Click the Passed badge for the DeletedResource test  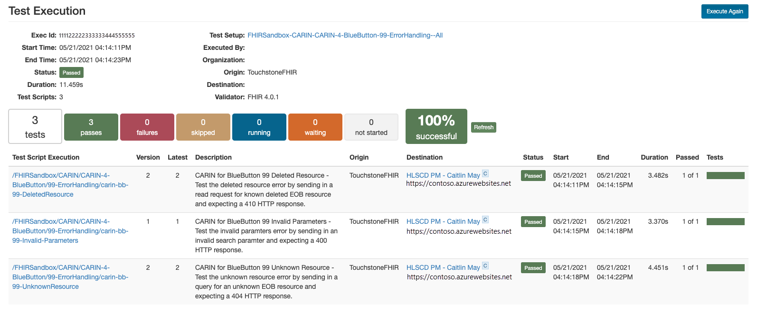point(533,175)
